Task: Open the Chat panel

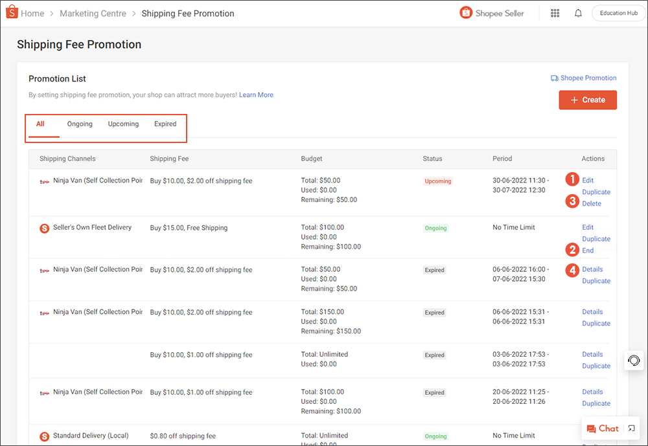Action: [608, 429]
